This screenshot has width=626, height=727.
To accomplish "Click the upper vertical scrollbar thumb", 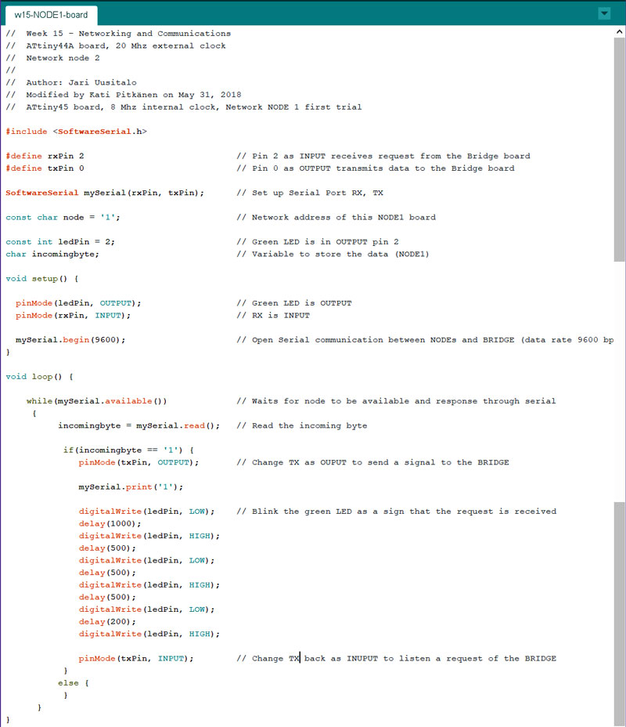I will pos(619,150).
